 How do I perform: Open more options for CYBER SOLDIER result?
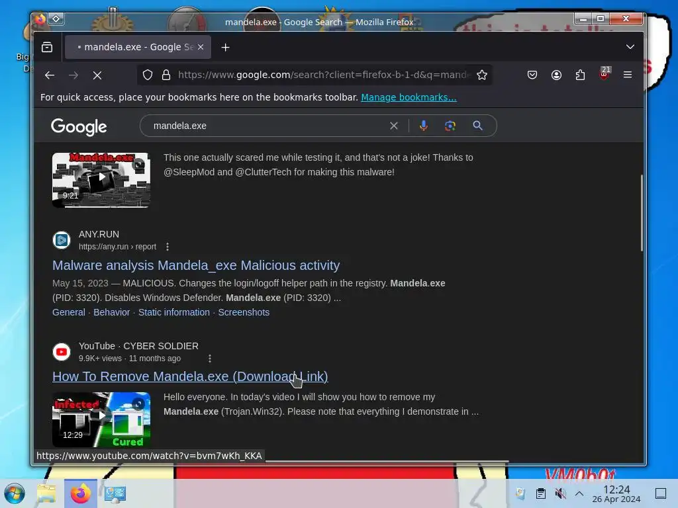[x=210, y=359]
